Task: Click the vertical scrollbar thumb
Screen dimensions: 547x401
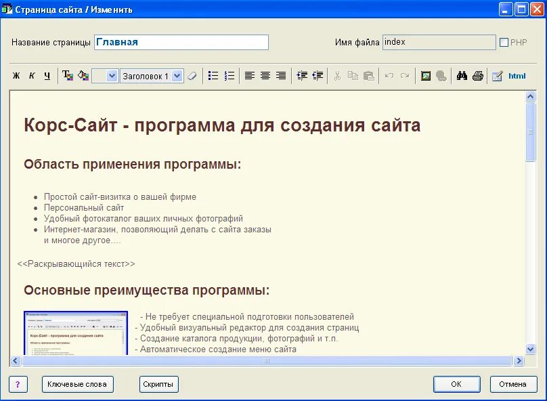Action: (531, 132)
